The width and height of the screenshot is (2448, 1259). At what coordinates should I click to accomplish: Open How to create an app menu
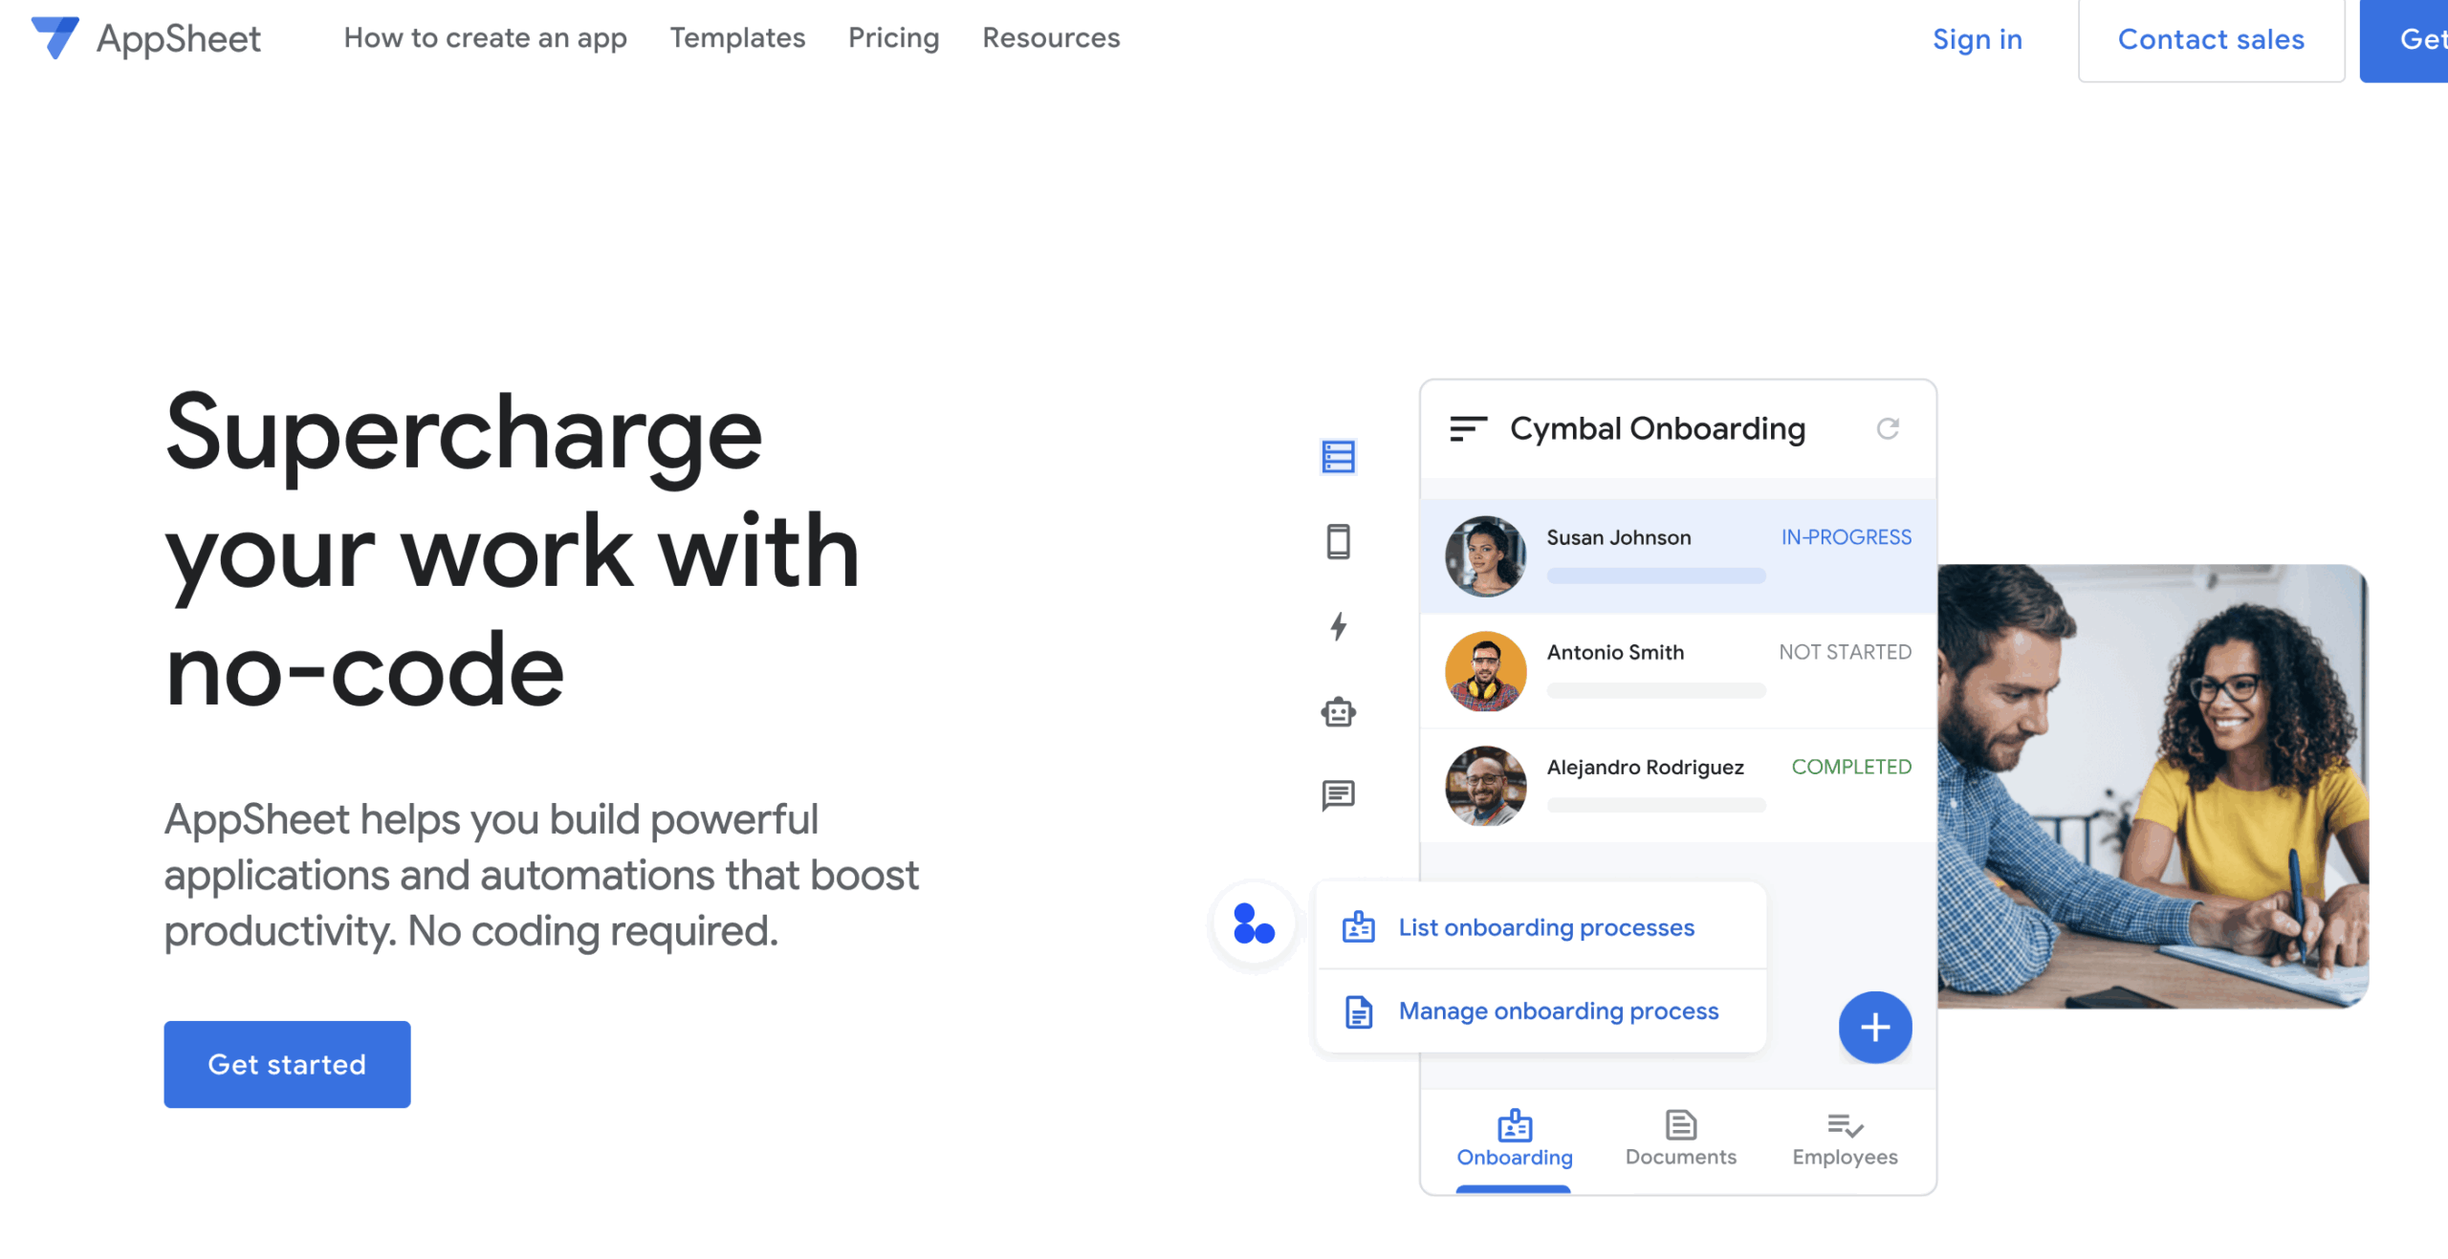coord(485,38)
